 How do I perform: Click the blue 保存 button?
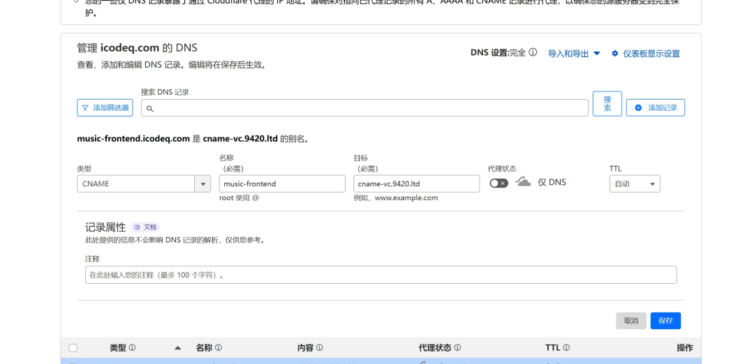[x=665, y=321]
